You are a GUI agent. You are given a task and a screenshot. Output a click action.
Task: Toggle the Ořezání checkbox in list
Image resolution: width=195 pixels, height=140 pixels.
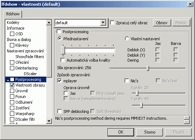click(12, 62)
